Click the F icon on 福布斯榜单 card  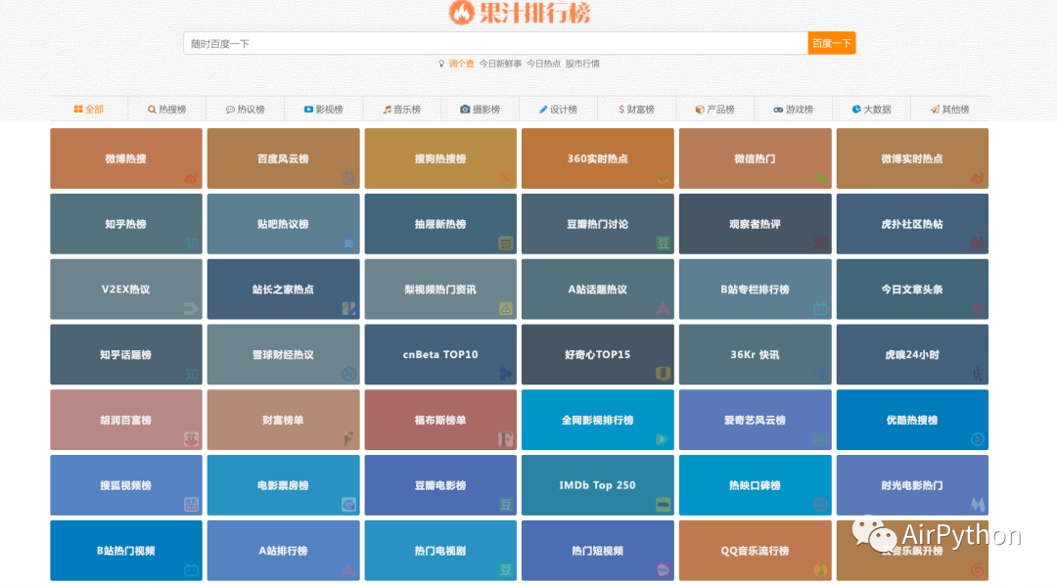tap(506, 439)
